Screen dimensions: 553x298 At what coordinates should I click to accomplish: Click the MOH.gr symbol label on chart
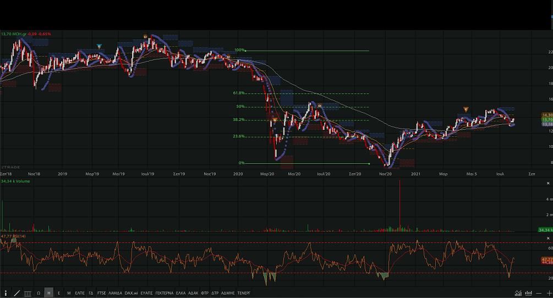(19, 34)
